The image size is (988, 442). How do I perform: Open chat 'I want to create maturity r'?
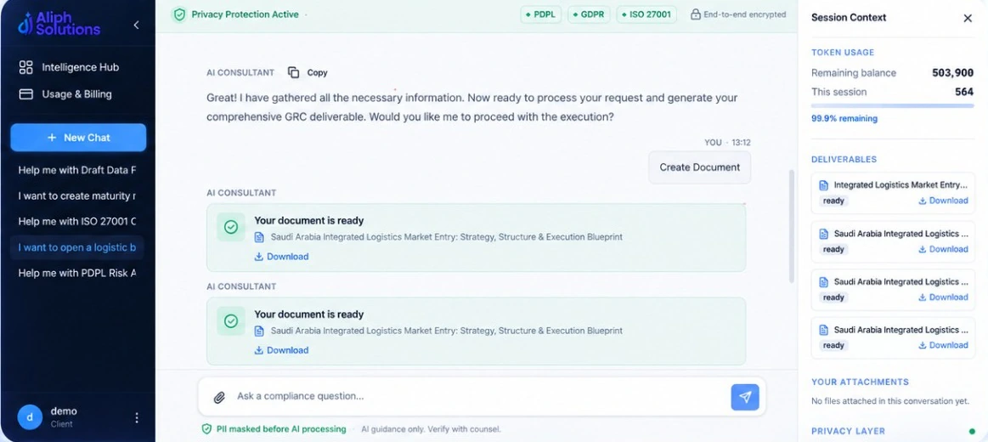[x=76, y=196]
